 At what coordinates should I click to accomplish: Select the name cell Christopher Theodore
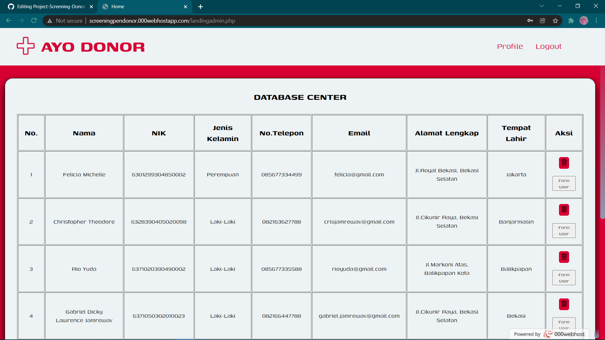click(x=84, y=222)
